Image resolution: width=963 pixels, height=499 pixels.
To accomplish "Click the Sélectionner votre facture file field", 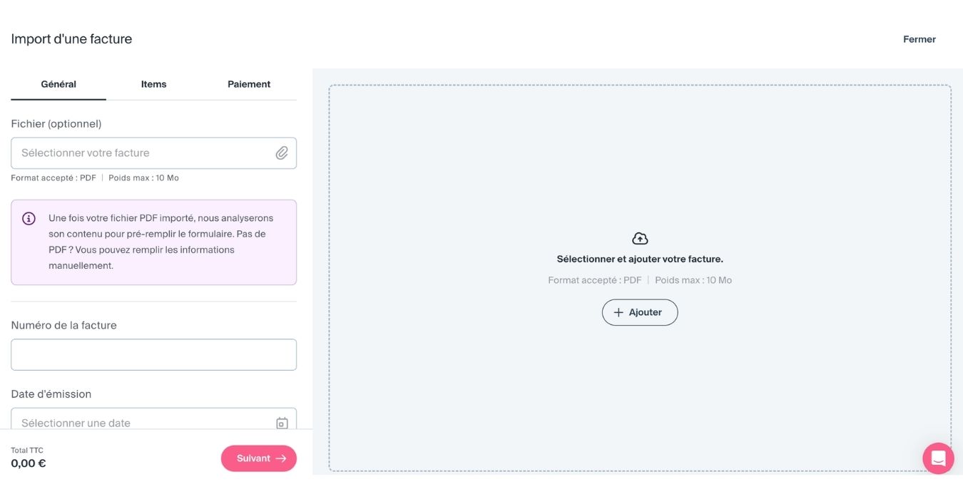I will click(153, 153).
